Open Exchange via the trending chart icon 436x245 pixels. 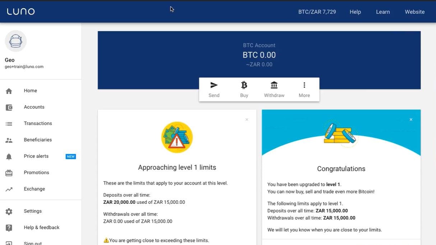9,189
